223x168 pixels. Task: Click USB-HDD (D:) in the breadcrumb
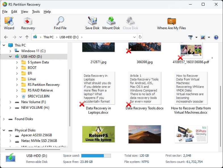coord(69,37)
